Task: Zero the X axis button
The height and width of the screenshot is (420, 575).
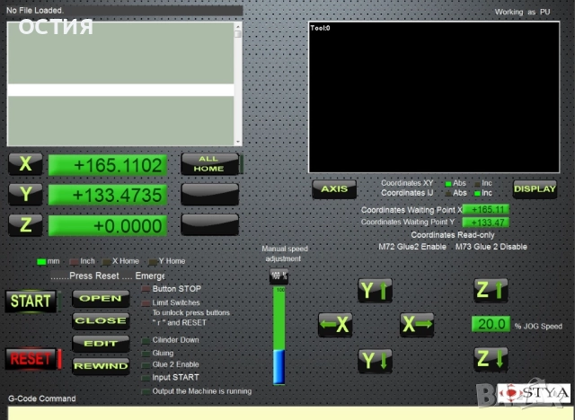Action: coord(25,164)
